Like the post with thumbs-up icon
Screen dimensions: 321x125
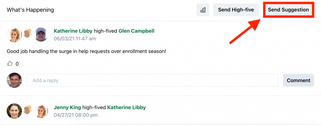pos(10,64)
